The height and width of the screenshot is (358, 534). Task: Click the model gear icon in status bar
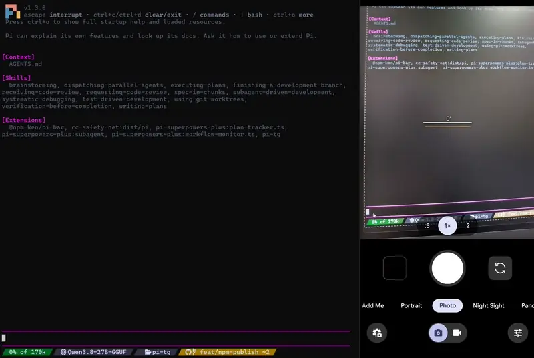point(63,352)
